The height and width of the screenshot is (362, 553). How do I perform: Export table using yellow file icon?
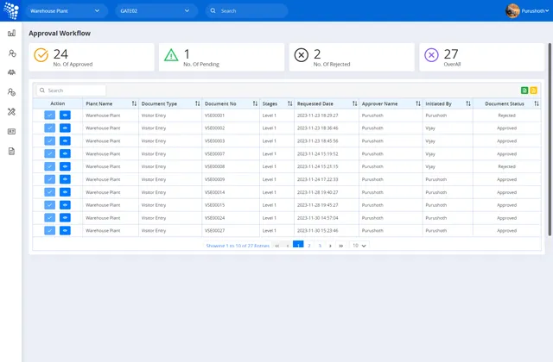point(533,90)
